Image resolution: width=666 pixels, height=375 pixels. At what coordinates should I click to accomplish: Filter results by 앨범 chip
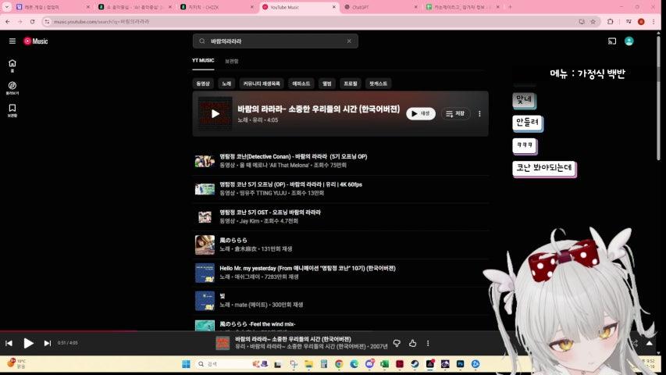tap(326, 84)
